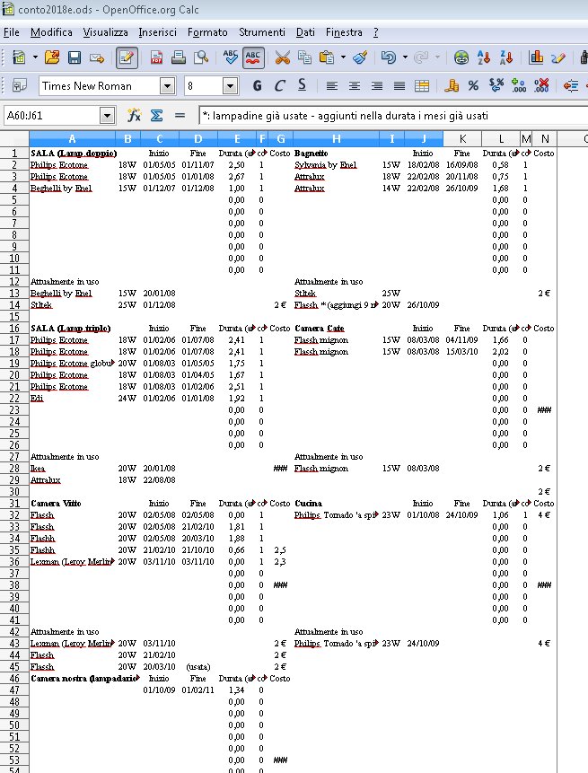Expand the font size dropdown
The height and width of the screenshot is (773, 588).
pyautogui.click(x=230, y=86)
